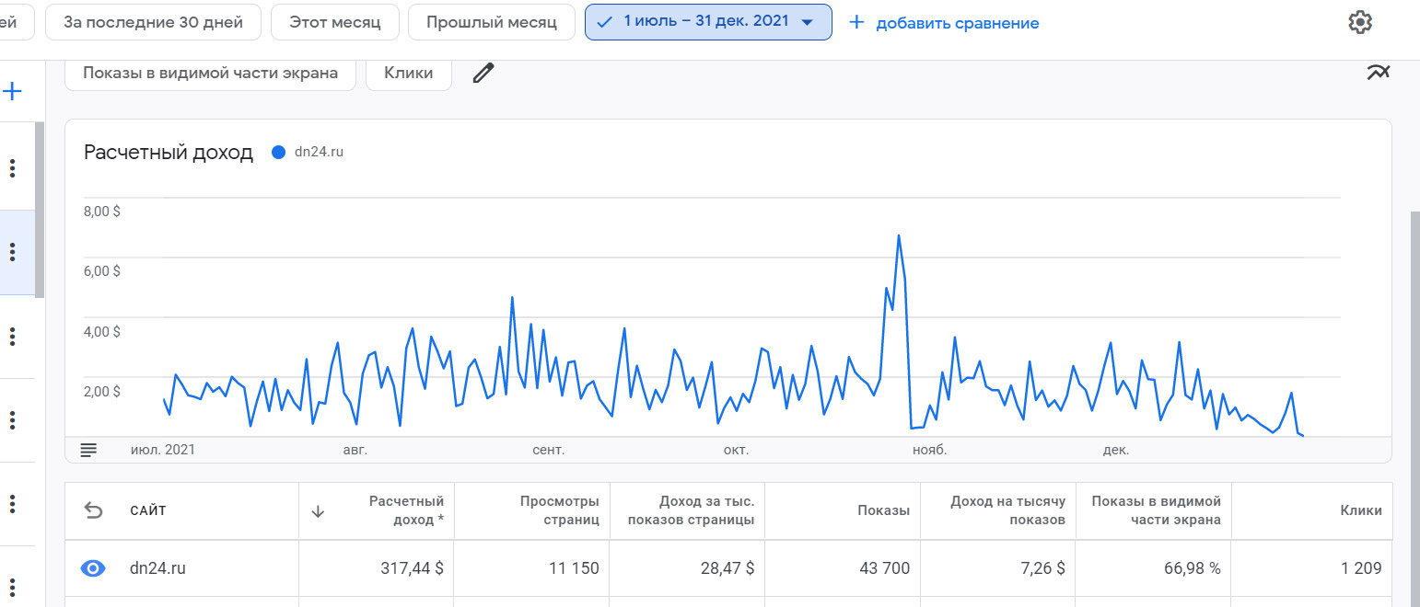
Task: Click the blue plus add icon
Action: click(13, 91)
